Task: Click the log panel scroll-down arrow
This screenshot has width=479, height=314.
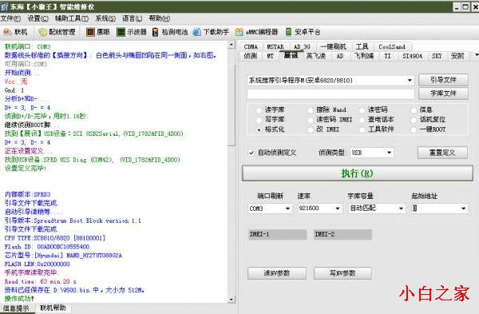Action: [x=232, y=300]
